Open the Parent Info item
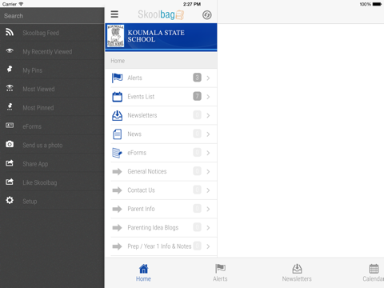The image size is (384, 288). tap(161, 209)
